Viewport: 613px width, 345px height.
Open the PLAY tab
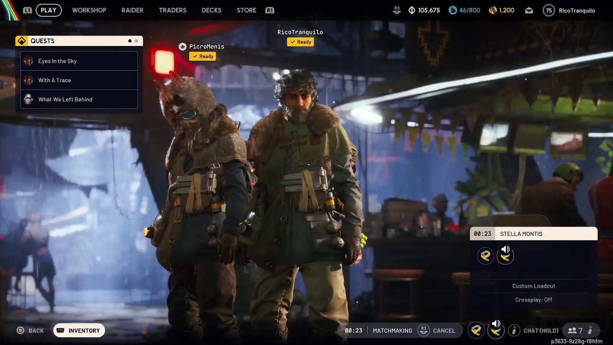point(48,10)
